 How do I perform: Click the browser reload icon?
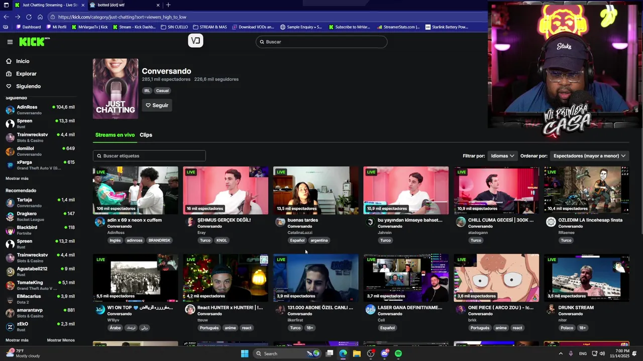click(x=29, y=17)
